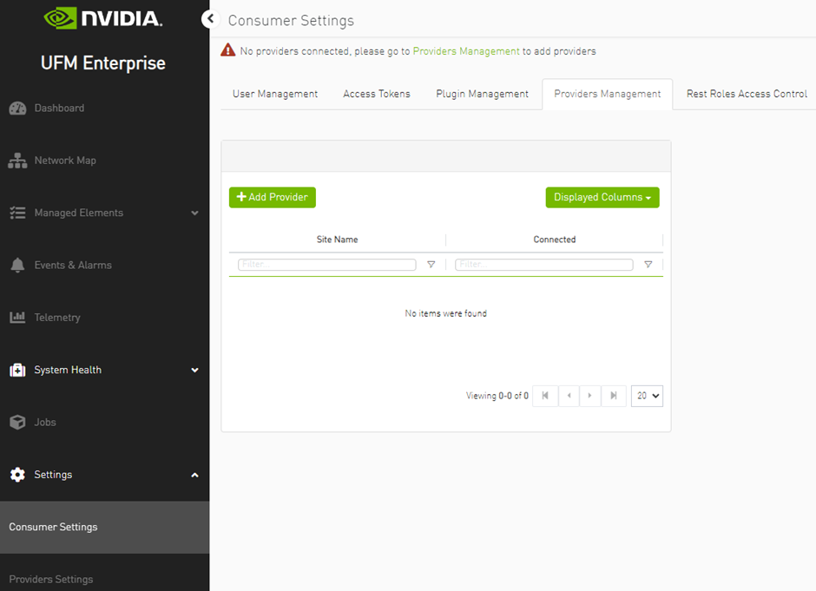Click the Add Provider button

272,197
